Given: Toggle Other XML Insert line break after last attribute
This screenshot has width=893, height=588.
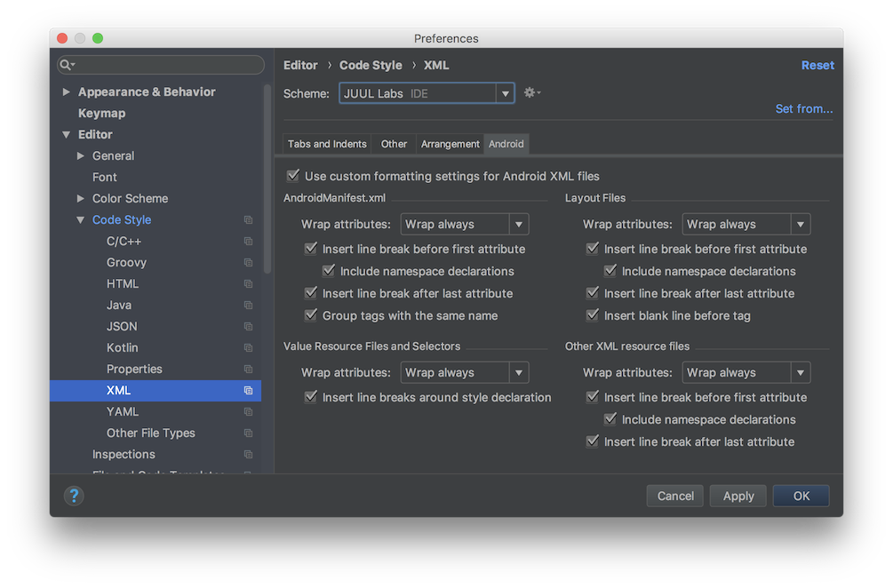Looking at the screenshot, I should pyautogui.click(x=593, y=441).
